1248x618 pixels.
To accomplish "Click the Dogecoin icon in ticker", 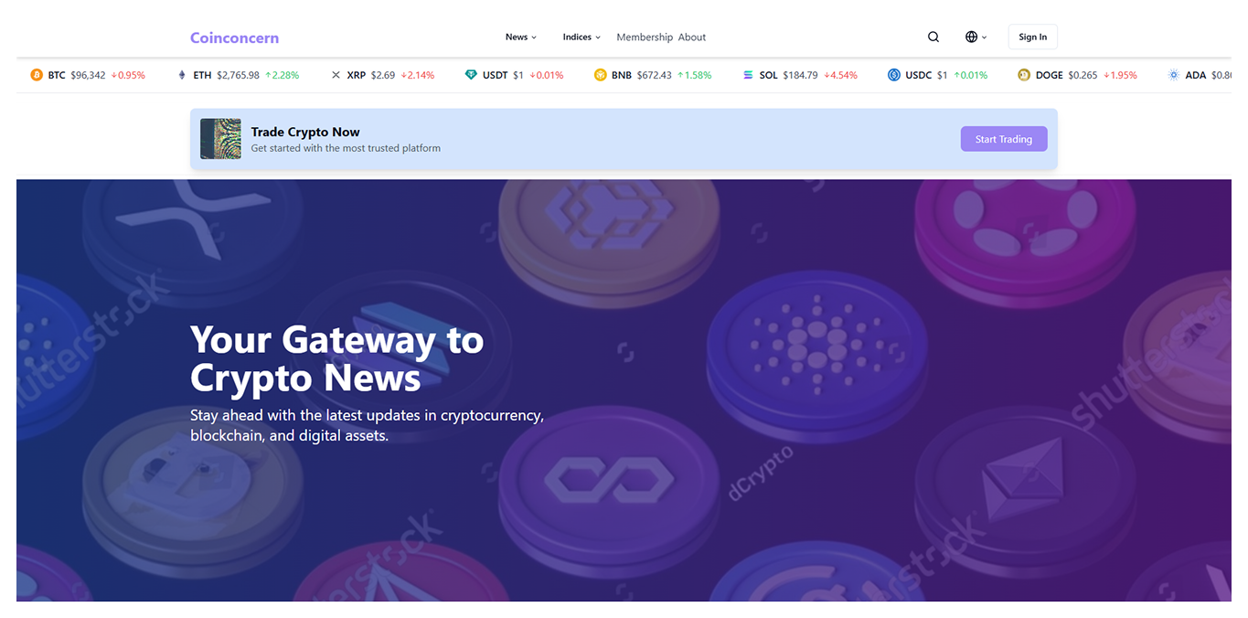I will click(x=1024, y=75).
